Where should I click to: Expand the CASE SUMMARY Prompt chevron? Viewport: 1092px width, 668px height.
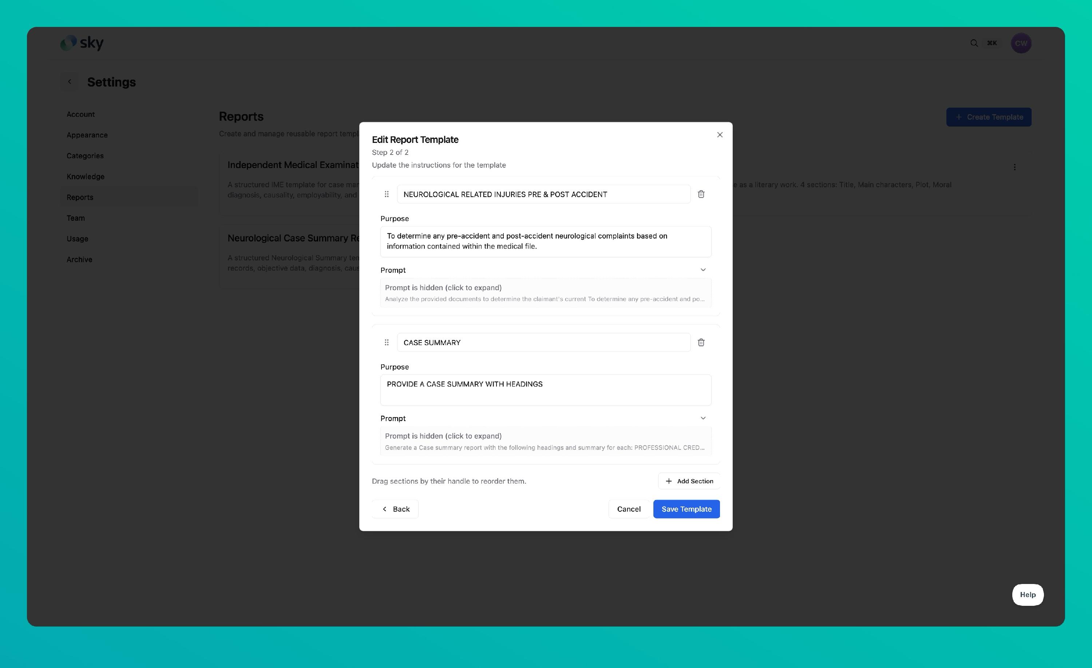(703, 418)
